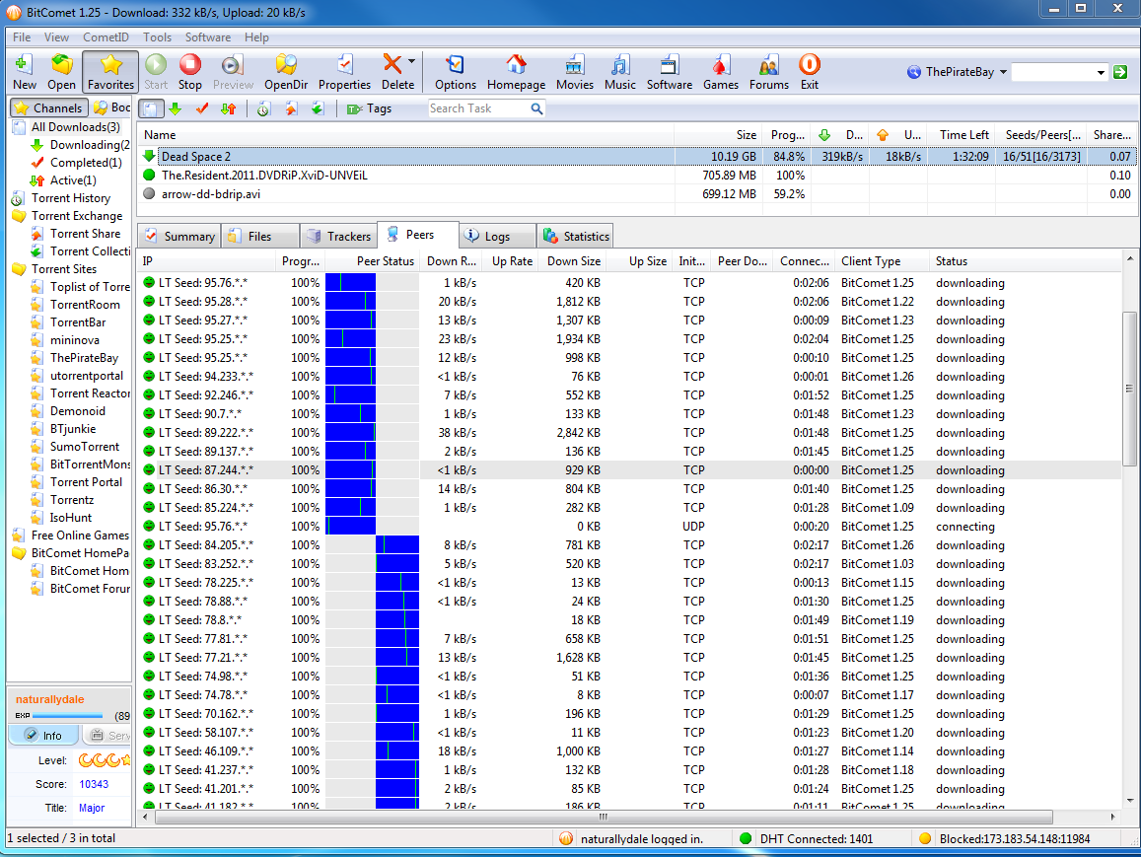This screenshot has height=857, width=1141.
Task: Click the peers list horizontal scrollbar
Action: [604, 817]
